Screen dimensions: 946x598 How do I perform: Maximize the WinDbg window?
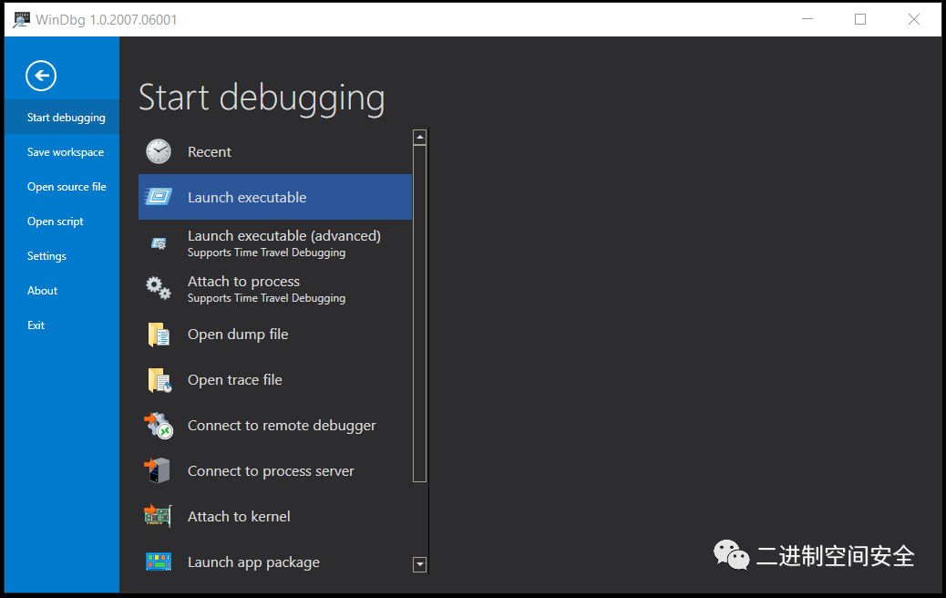coord(860,19)
